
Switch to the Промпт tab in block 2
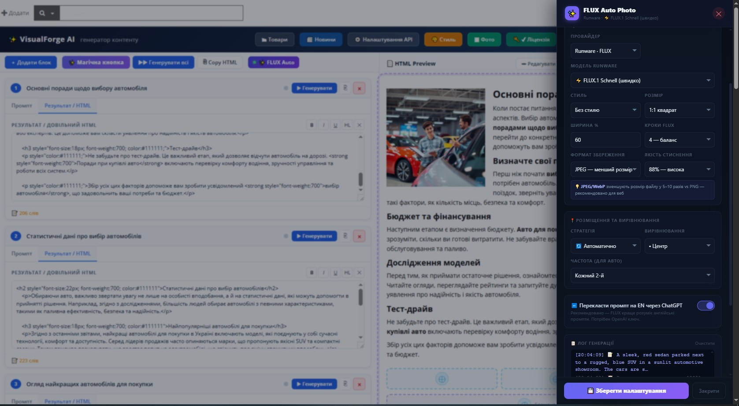tap(22, 254)
